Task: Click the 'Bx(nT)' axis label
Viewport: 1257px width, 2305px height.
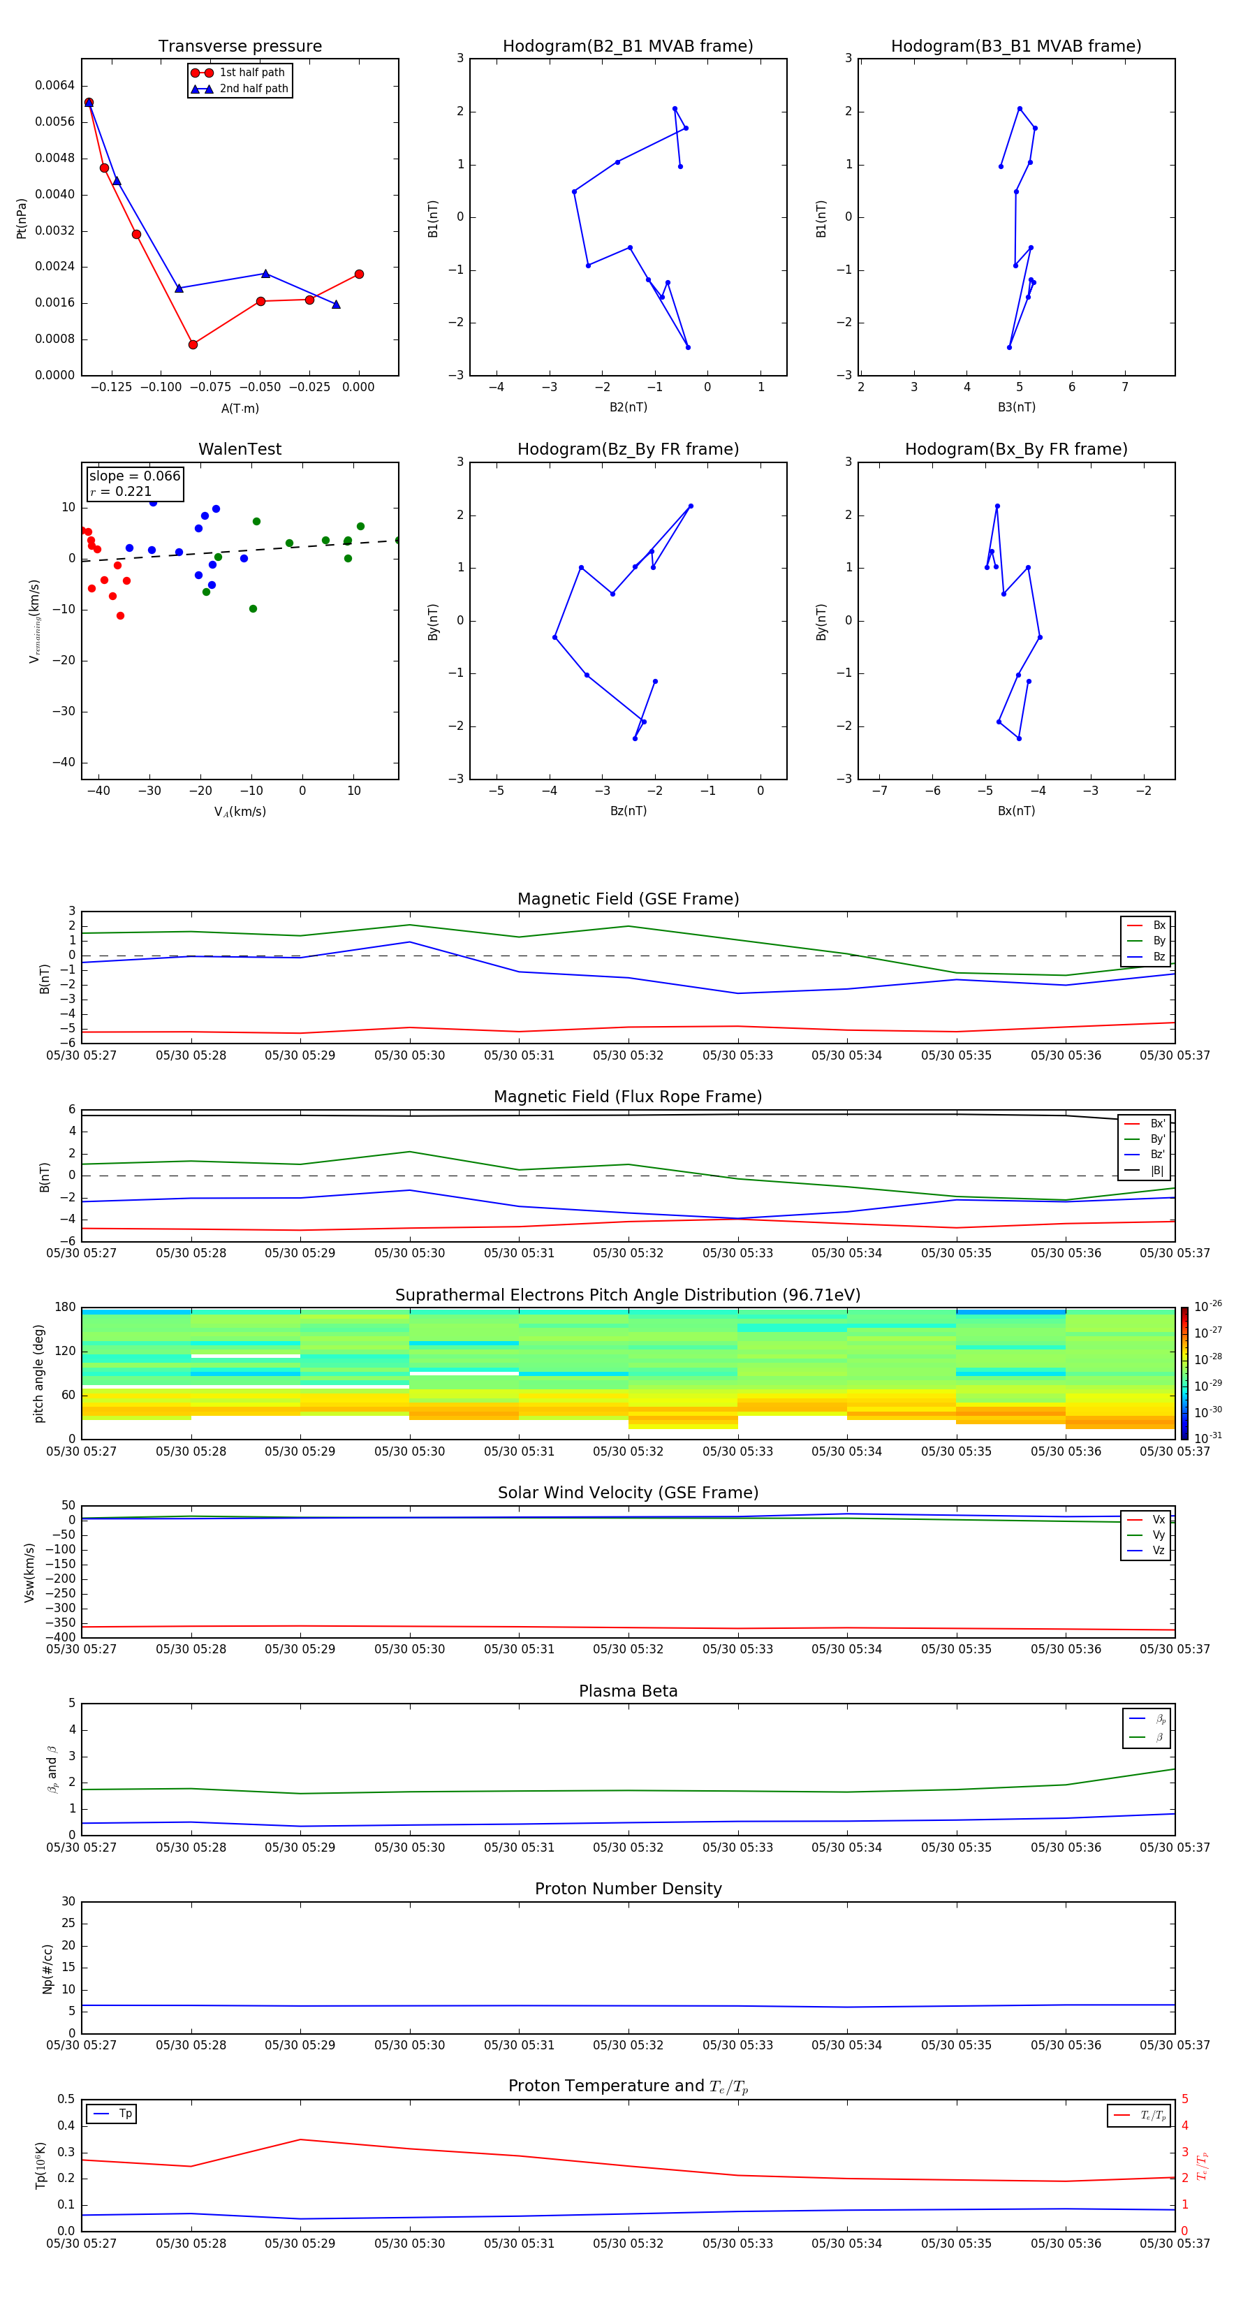Action: point(1016,811)
